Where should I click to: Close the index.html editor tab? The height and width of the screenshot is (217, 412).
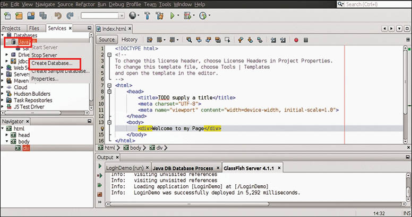tap(131, 28)
